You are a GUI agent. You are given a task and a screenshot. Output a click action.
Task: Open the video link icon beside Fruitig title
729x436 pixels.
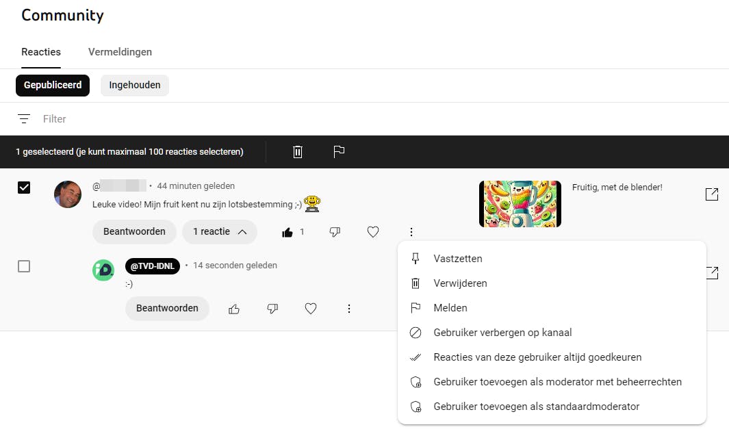click(x=712, y=194)
